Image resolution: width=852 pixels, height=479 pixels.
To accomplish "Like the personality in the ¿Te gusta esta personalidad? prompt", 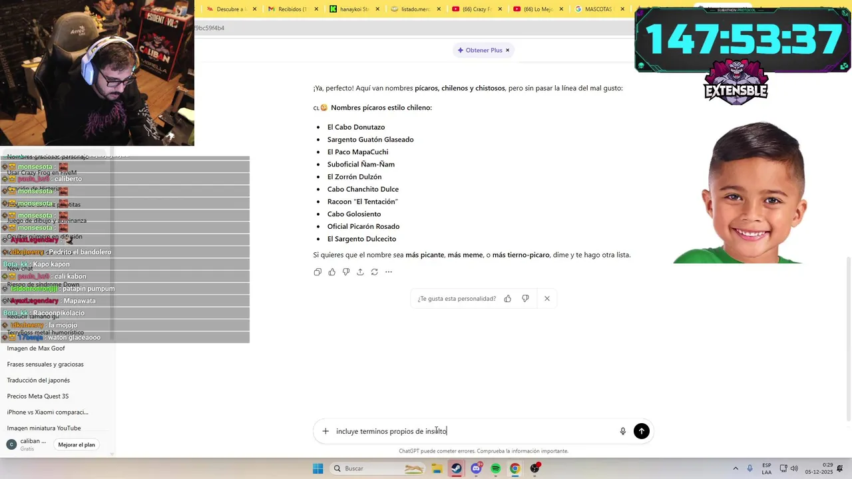I will (508, 299).
